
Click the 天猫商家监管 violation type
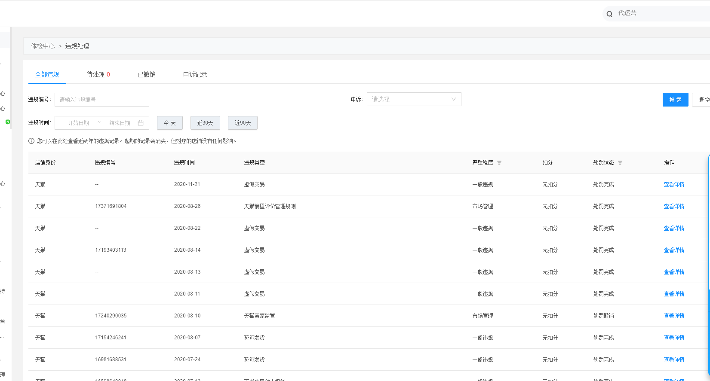point(259,316)
